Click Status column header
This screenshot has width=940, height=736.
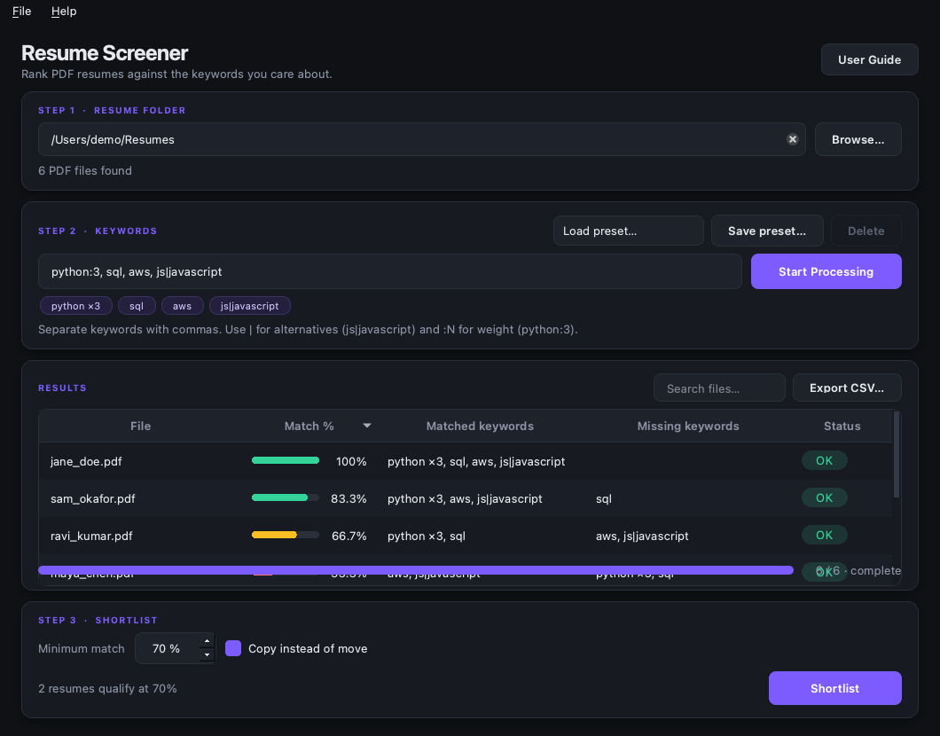click(x=842, y=426)
